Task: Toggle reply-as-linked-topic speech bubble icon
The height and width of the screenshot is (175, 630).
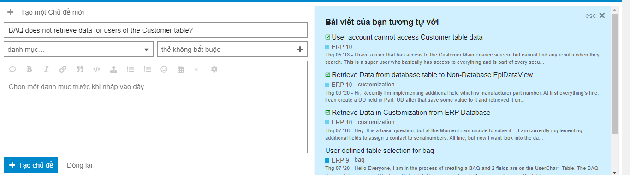Action: (x=13, y=69)
